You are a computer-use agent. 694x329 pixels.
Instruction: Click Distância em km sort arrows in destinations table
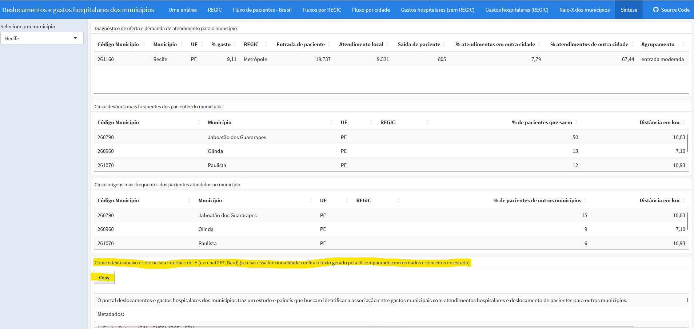pyautogui.click(x=683, y=122)
